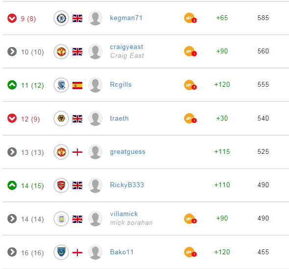Click the red down arrow at rank 12

[12, 119]
